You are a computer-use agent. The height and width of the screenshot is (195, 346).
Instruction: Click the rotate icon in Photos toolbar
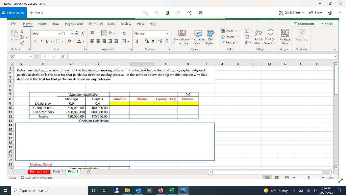[189, 13]
